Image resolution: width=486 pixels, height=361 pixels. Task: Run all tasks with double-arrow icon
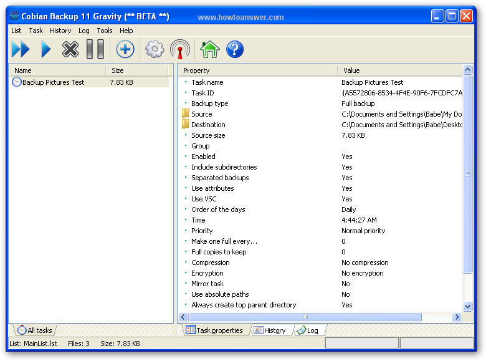point(20,49)
